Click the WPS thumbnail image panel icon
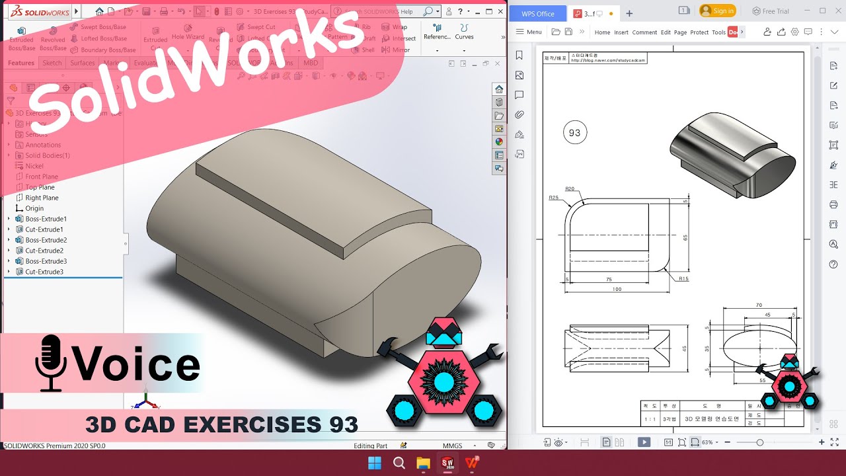The width and height of the screenshot is (846, 476). (x=519, y=75)
